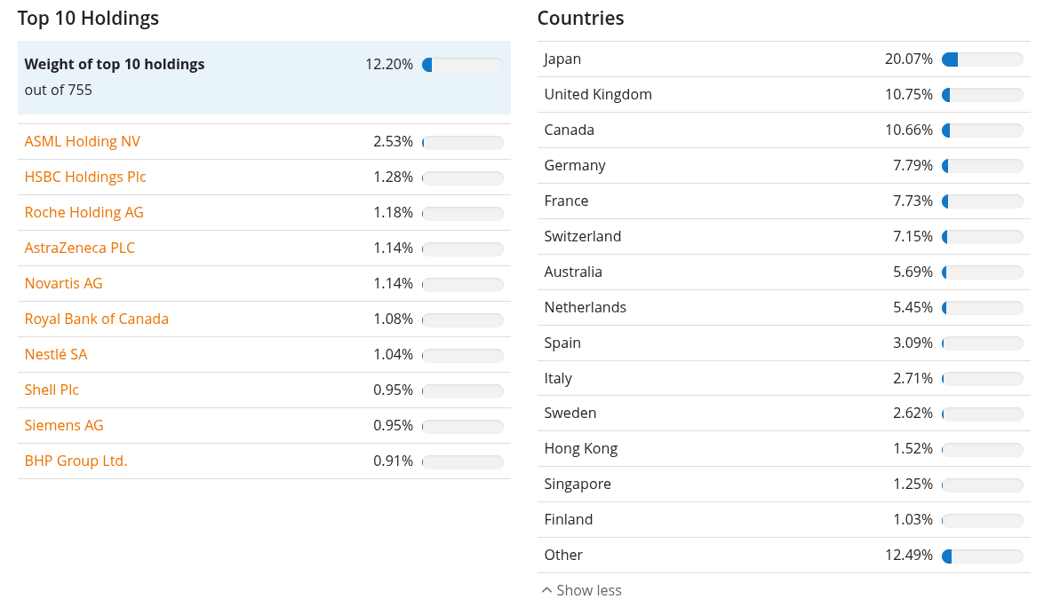Image resolution: width=1044 pixels, height=607 pixels.
Task: Click the Japan 20.07% progress bar
Action: pyautogui.click(x=982, y=59)
